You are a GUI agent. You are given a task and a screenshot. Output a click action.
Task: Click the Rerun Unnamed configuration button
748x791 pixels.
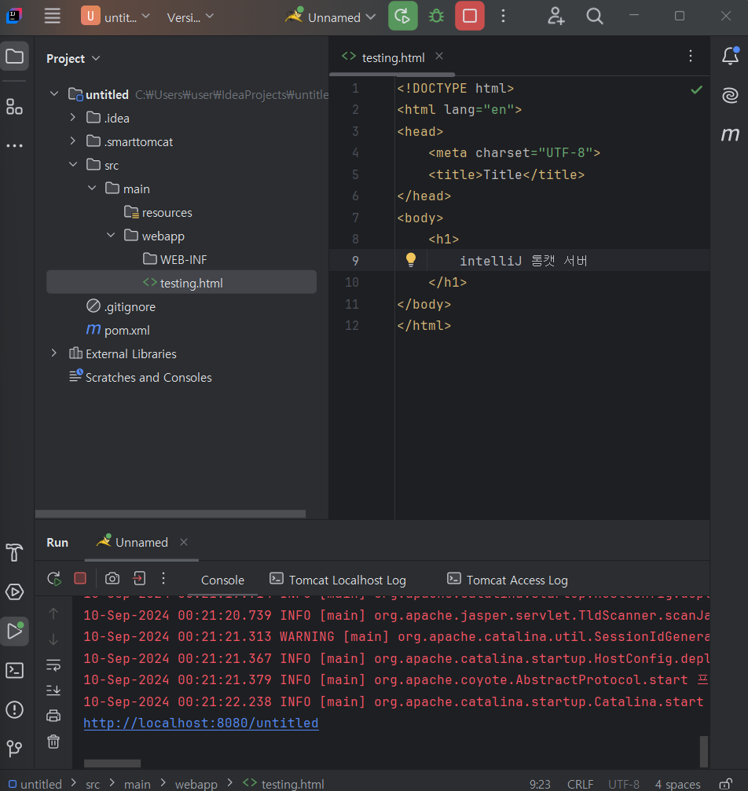(x=402, y=16)
